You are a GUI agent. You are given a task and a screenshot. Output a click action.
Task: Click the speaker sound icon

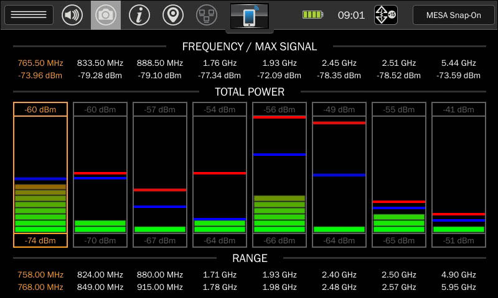tap(72, 15)
